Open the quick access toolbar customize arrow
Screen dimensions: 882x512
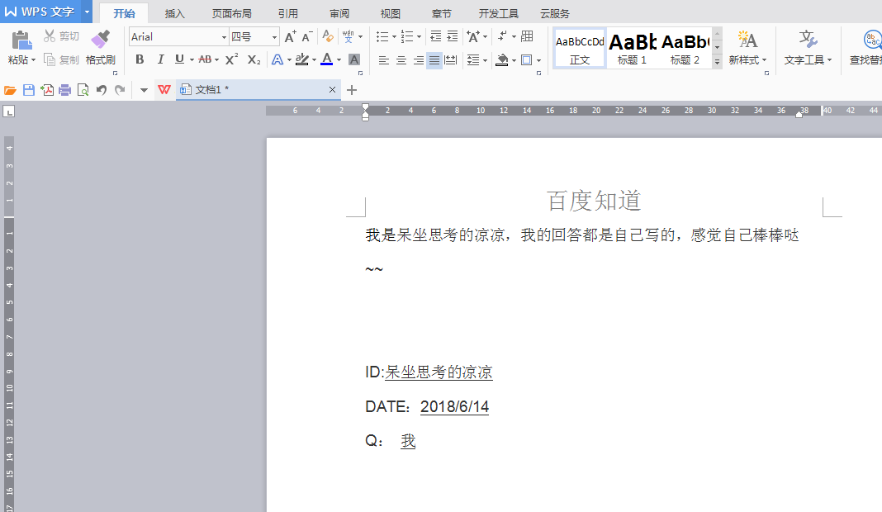[144, 90]
